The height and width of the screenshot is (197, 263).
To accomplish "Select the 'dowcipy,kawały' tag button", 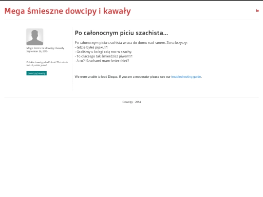I will click(x=37, y=73).
